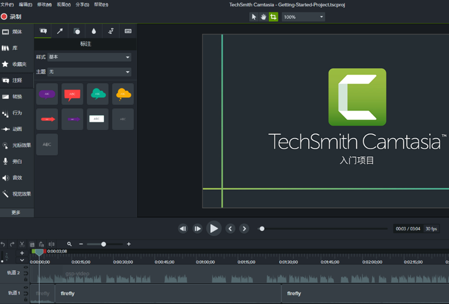Select the hand pan tool
Screen dimensions: 449x304
point(264,17)
